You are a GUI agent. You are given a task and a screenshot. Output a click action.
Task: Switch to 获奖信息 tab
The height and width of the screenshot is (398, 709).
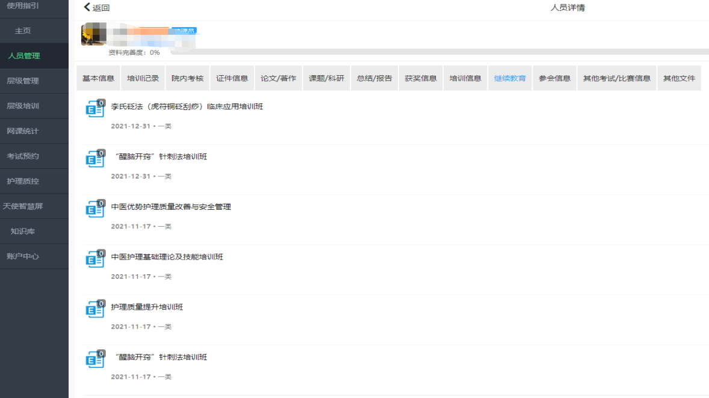(421, 78)
